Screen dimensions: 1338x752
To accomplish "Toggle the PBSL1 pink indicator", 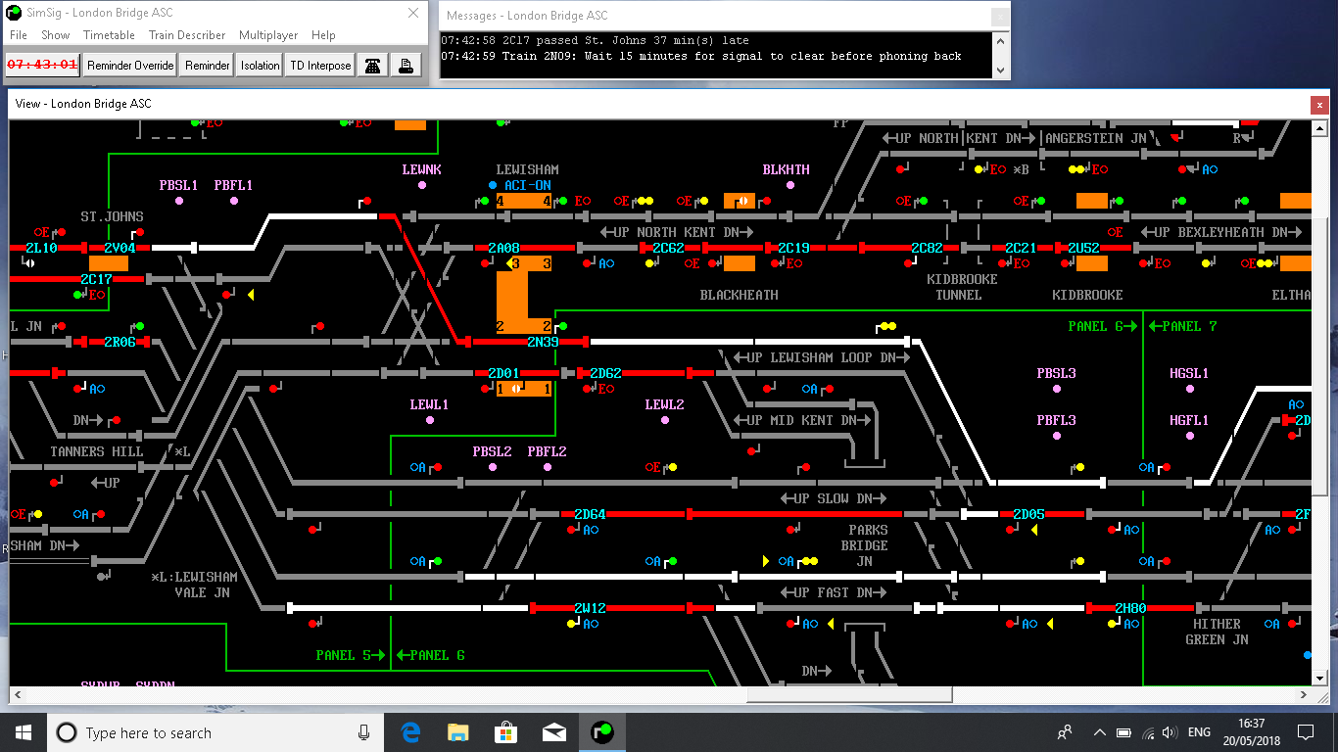I will pyautogui.click(x=179, y=201).
